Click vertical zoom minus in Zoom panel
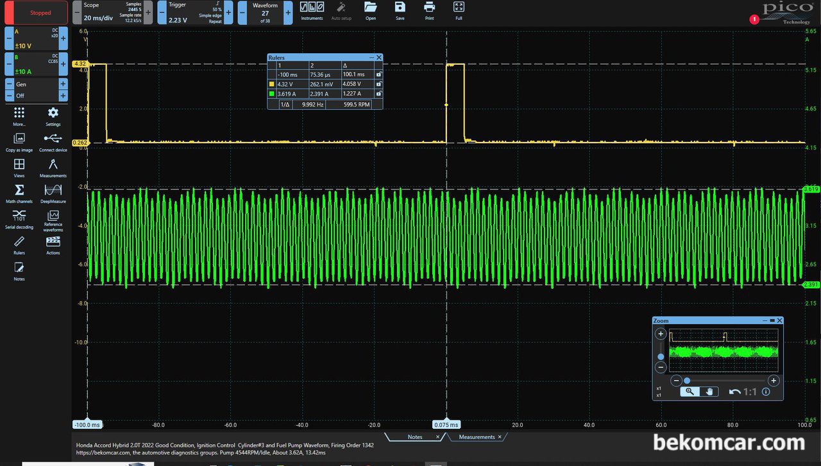 (661, 367)
